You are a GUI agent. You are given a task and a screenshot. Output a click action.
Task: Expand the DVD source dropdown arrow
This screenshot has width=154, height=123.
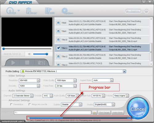click(19, 10)
